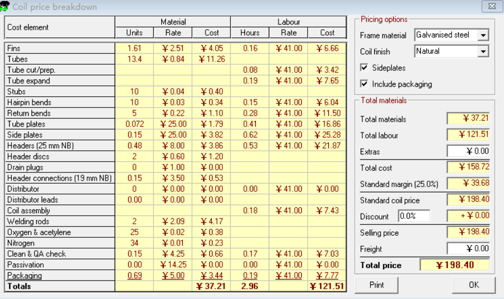Expand the Coil finish dropdown
Screen dimensions: 504x299
click(483, 51)
